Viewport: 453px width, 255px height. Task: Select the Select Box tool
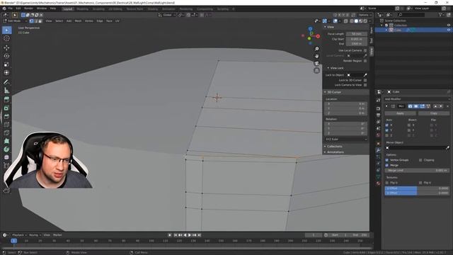click(6, 30)
